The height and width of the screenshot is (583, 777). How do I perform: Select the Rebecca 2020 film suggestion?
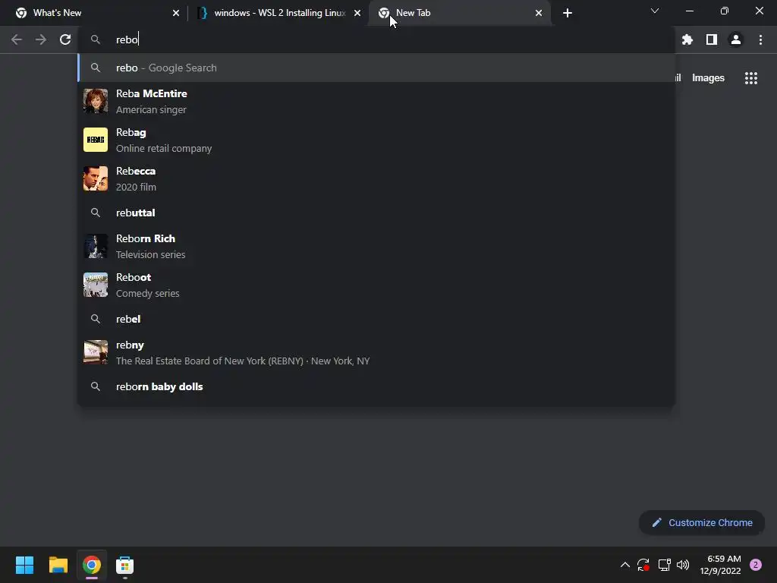click(376, 178)
